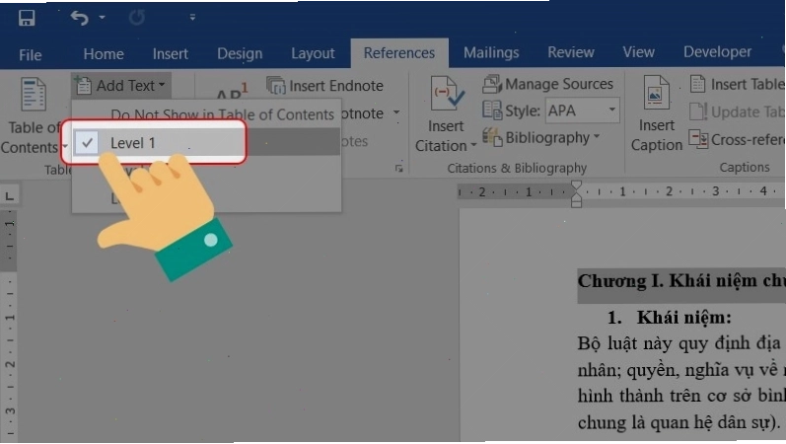The height and width of the screenshot is (444, 786).
Task: Click the Insert Endnote icon
Action: click(x=276, y=86)
